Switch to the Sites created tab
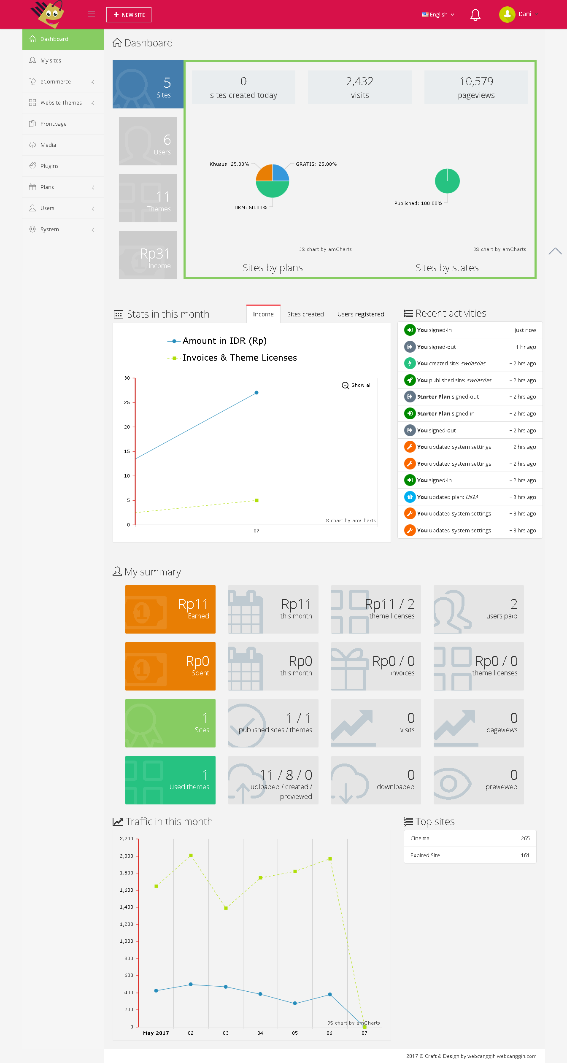The width and height of the screenshot is (567, 1063). (x=305, y=314)
